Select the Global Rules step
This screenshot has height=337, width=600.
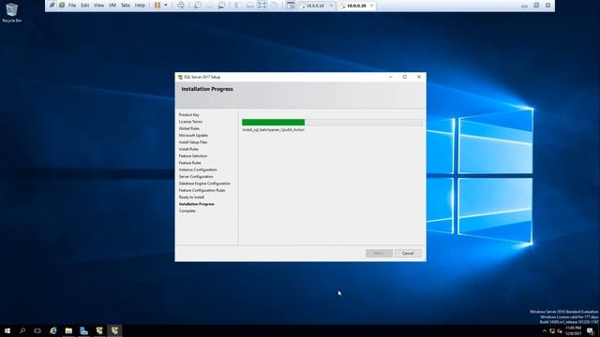[x=189, y=128]
